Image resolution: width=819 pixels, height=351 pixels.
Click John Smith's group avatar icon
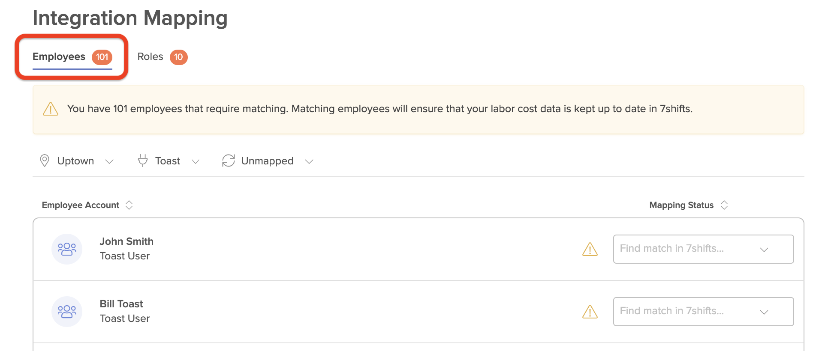coord(67,249)
